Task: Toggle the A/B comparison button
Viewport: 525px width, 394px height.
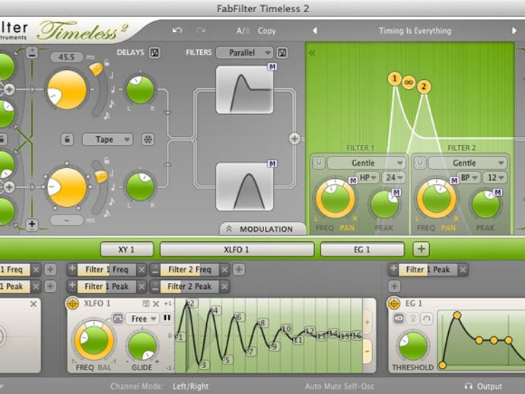Action: coord(243,30)
